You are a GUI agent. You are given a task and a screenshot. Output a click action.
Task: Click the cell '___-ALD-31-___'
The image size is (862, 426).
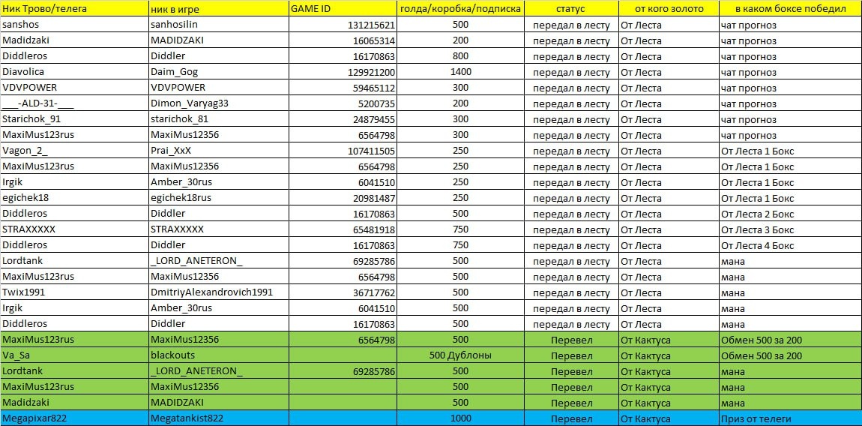click(x=74, y=103)
